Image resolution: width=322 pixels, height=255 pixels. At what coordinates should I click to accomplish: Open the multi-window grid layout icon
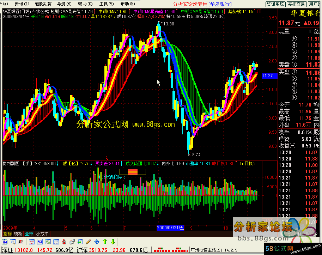[x=56, y=242]
